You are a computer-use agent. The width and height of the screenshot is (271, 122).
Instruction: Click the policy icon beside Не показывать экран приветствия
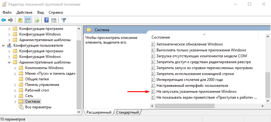[x=153, y=97]
